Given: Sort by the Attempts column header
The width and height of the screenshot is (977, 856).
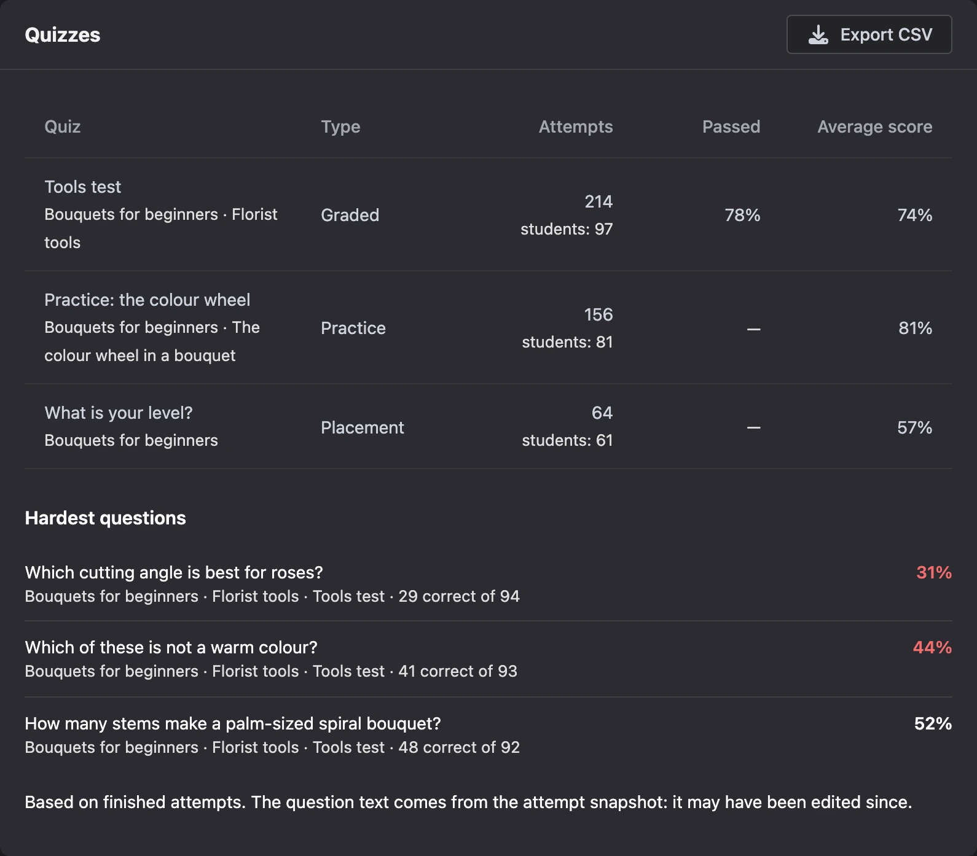Looking at the screenshot, I should (x=576, y=126).
